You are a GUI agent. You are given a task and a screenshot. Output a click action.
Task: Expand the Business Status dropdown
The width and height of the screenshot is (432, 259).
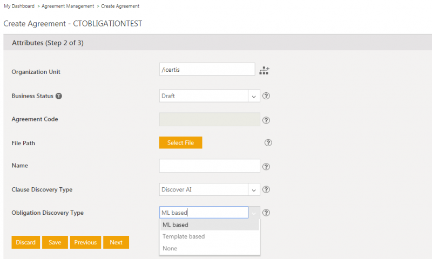pyautogui.click(x=254, y=96)
